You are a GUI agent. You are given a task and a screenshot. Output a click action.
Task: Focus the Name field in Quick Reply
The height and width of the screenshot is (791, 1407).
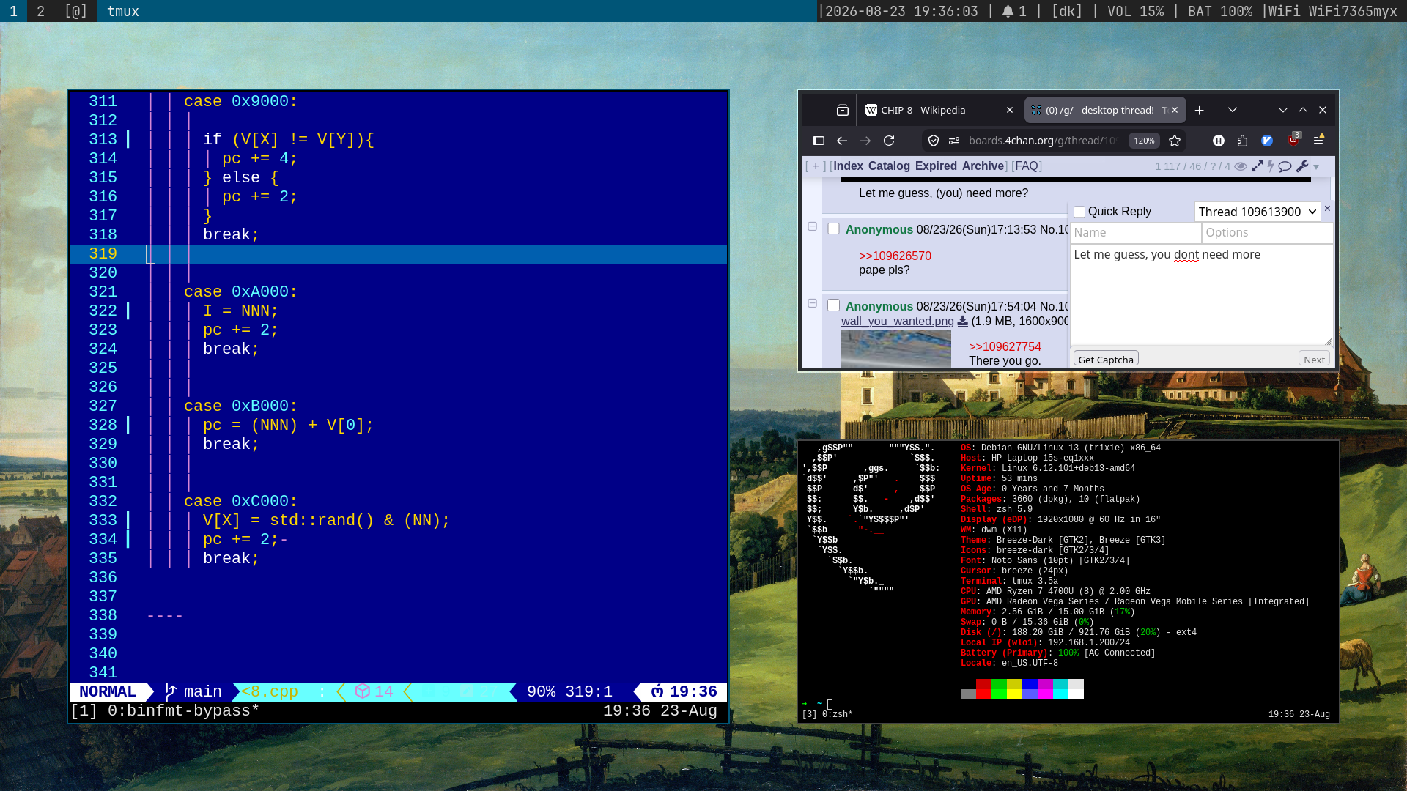(x=1135, y=233)
